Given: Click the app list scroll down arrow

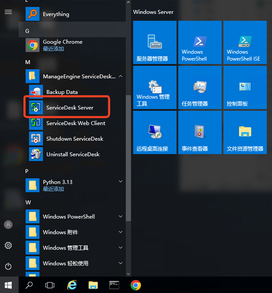Looking at the screenshot, I should tap(128, 274).
